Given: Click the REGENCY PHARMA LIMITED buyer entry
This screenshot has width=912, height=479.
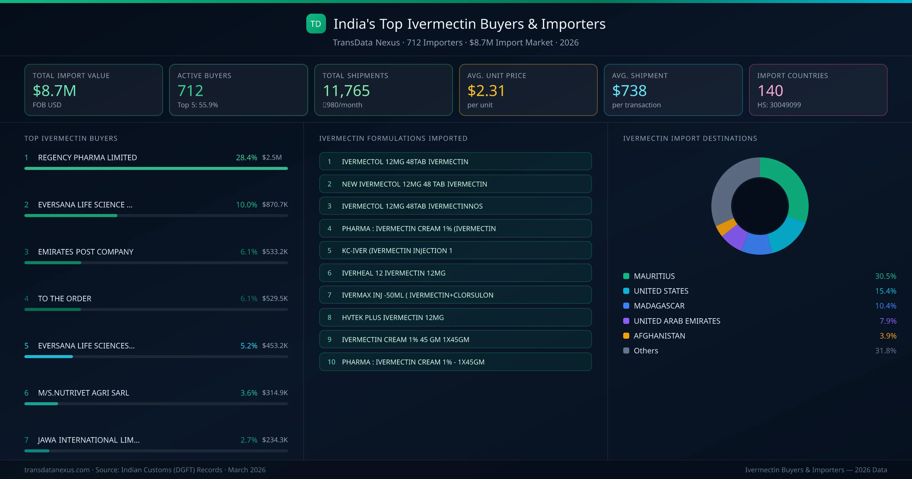Looking at the screenshot, I should tap(87, 157).
